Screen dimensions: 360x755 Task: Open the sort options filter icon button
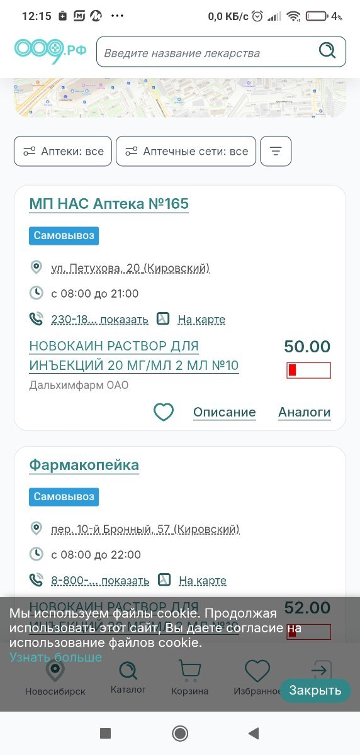tap(276, 151)
